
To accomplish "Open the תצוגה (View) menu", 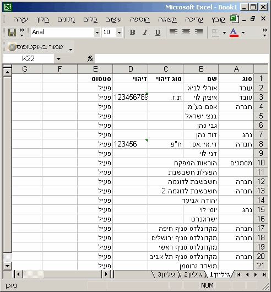I will point(167,19).
